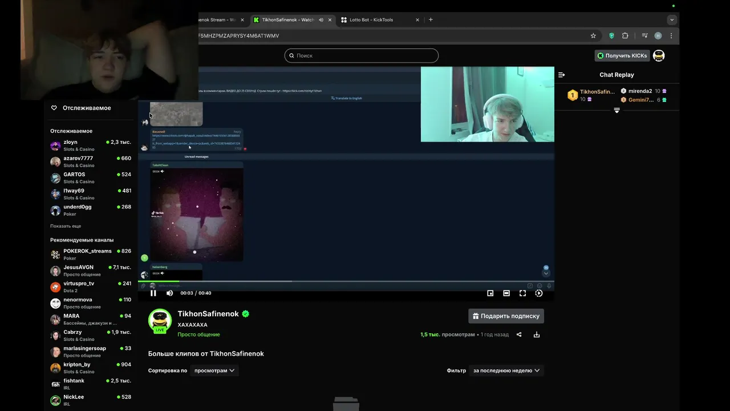Click the Chat Replay heading
This screenshot has height=411, width=730.
[x=617, y=75]
